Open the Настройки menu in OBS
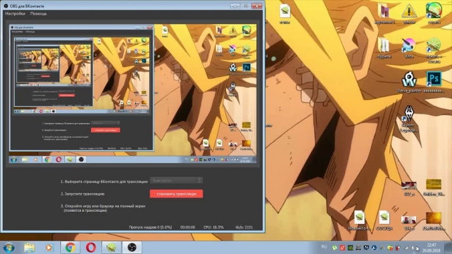The image size is (452, 254). pyautogui.click(x=15, y=14)
